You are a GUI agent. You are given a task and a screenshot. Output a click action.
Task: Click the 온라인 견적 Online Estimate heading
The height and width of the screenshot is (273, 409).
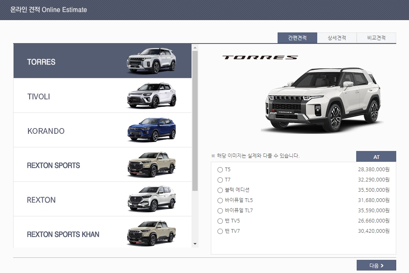tap(49, 9)
